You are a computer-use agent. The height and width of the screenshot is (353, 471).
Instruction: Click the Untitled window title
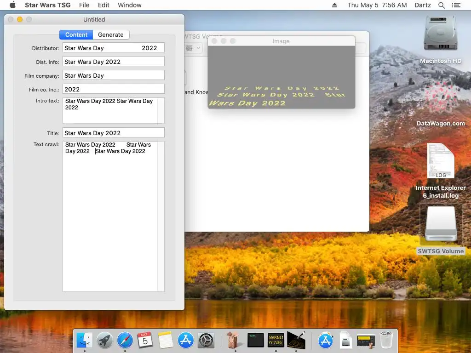[x=94, y=19]
